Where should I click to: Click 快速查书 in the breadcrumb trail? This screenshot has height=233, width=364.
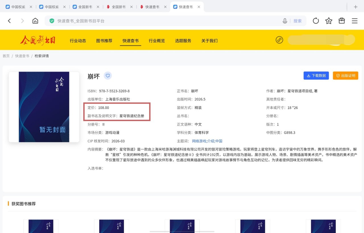point(22,56)
